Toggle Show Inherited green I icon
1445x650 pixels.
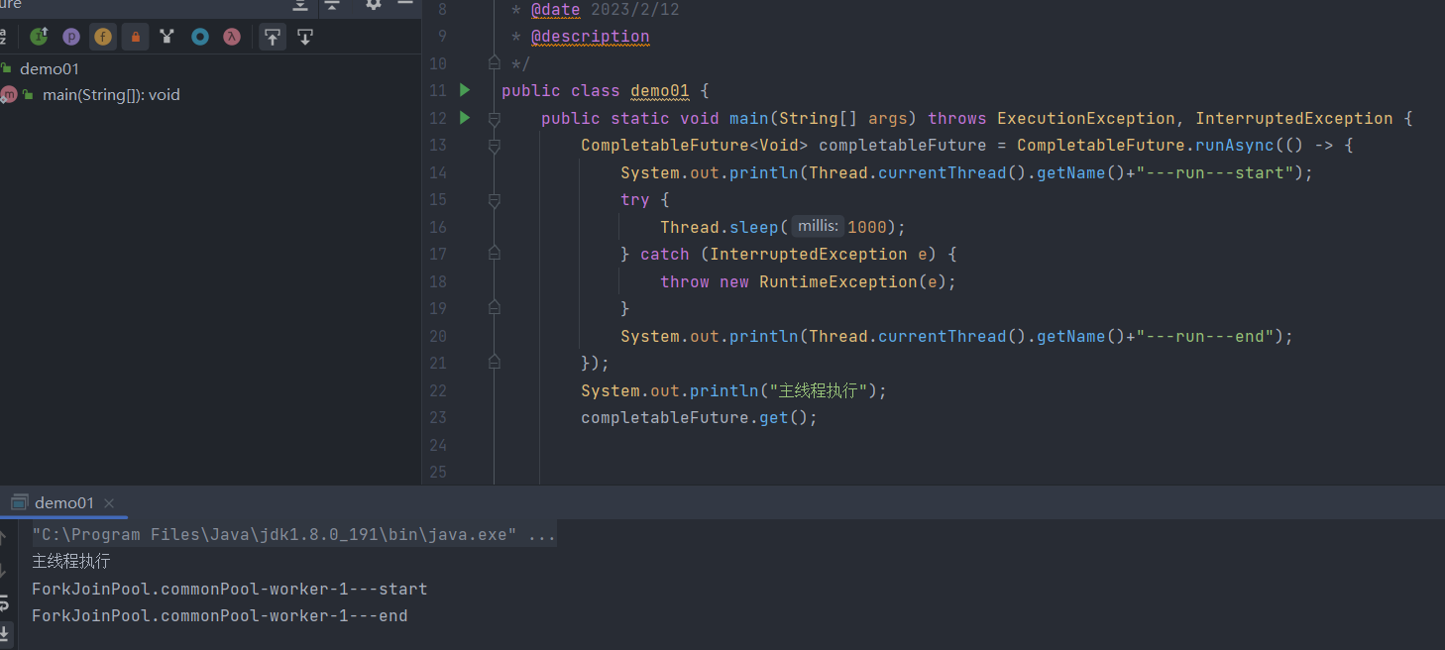(39, 37)
